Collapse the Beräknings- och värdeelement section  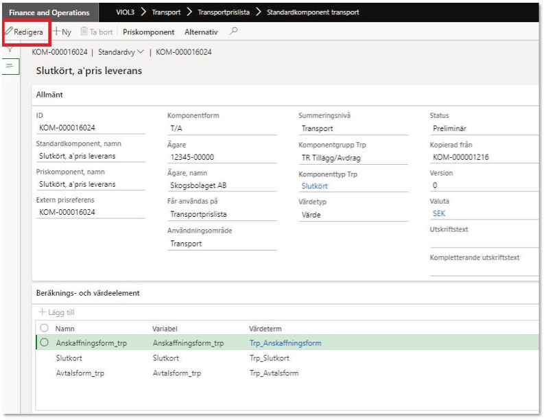tap(88, 293)
